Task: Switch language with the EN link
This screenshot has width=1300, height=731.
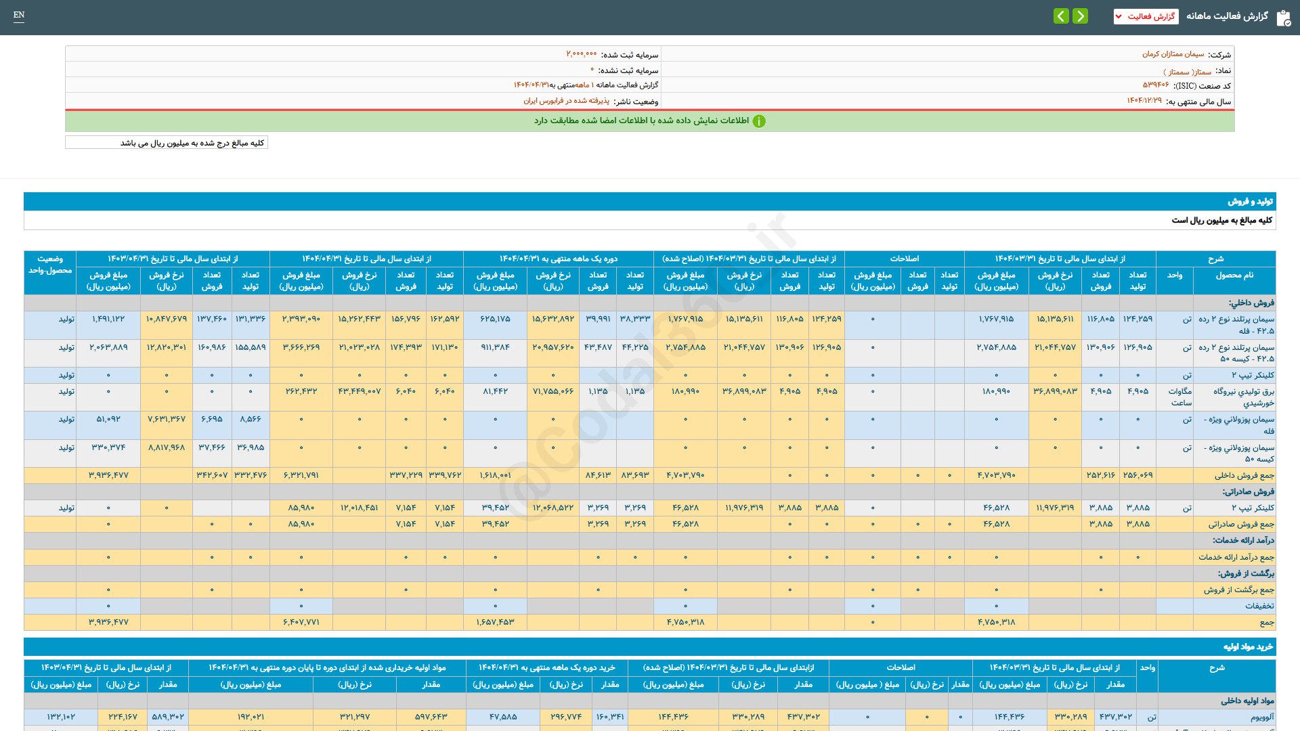Action: [x=19, y=15]
